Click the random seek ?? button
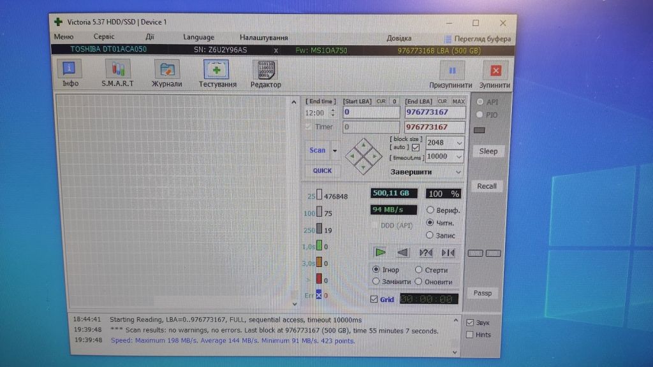Viewport: 653px width, 367px height. (425, 252)
